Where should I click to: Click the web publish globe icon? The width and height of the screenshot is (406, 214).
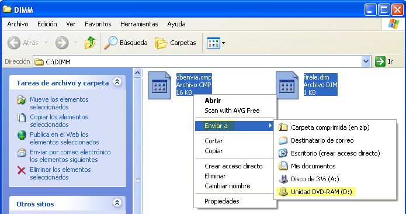(22, 135)
